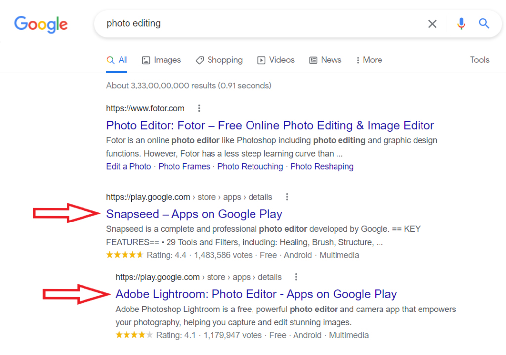Open the Tools button
506x355 pixels.
point(479,60)
